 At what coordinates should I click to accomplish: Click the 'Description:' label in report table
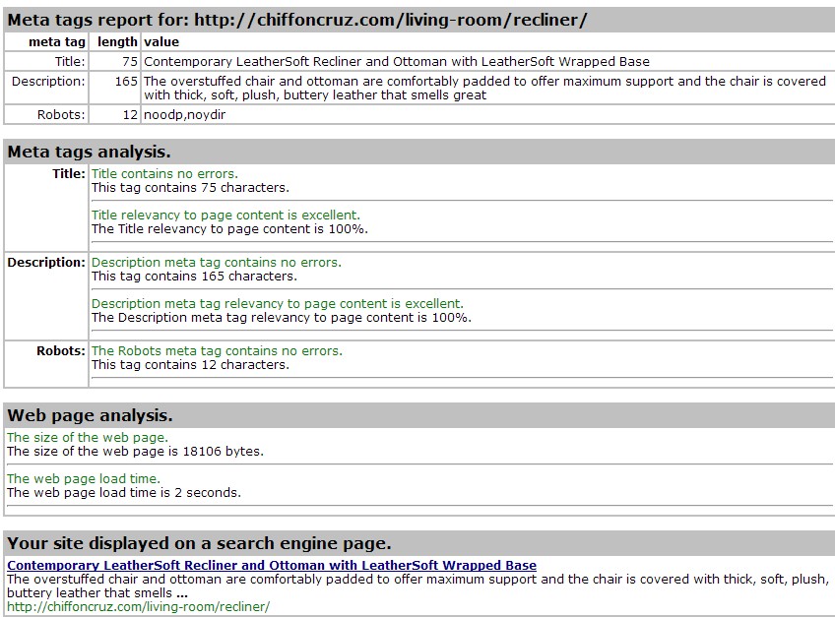tap(48, 82)
